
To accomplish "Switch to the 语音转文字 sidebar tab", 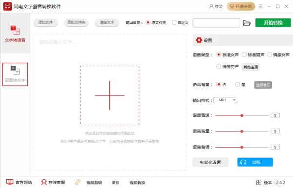I will [15, 75].
